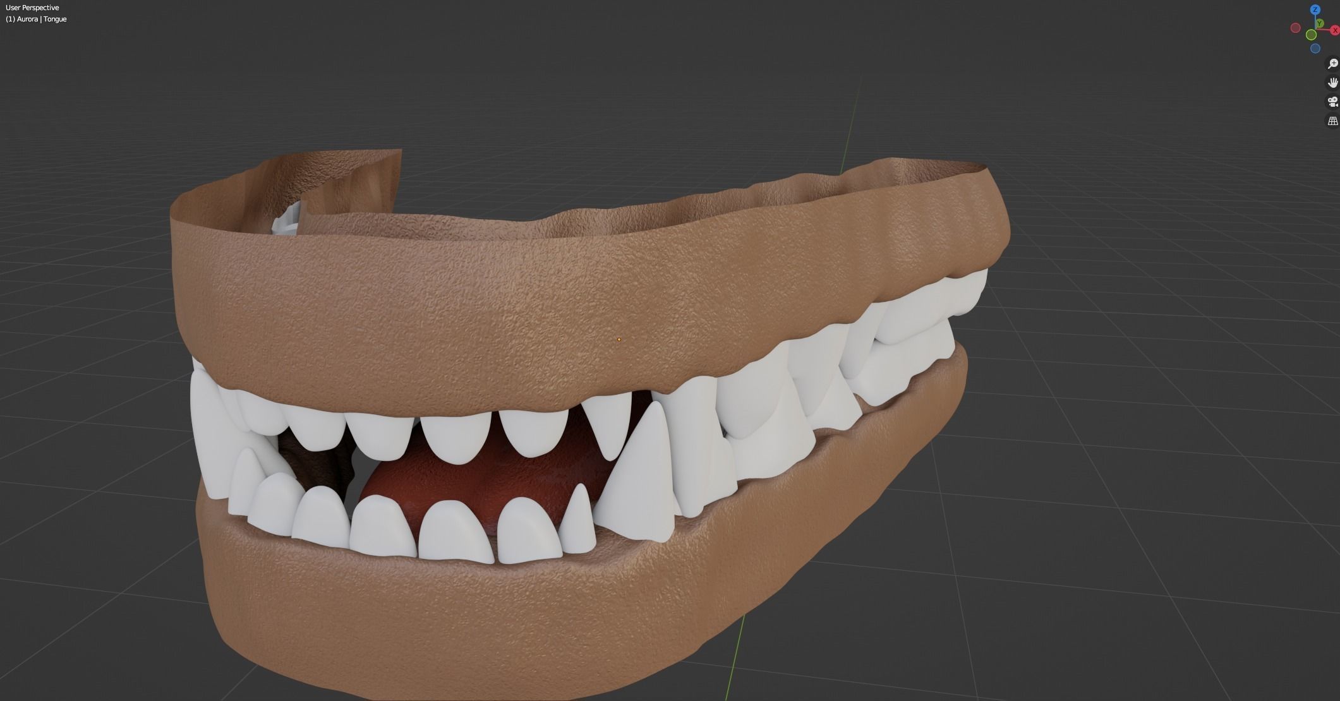Screen dimensions: 1340x701
Task: Toggle perspective/orthographic grid icon
Action: [x=1332, y=121]
